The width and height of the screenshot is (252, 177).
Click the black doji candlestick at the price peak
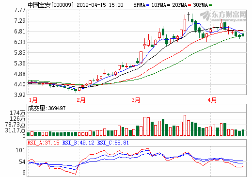[189, 16]
